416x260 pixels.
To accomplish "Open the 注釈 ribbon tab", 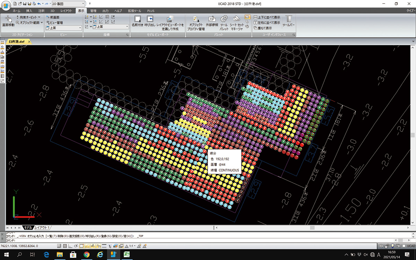I will coord(41,11).
